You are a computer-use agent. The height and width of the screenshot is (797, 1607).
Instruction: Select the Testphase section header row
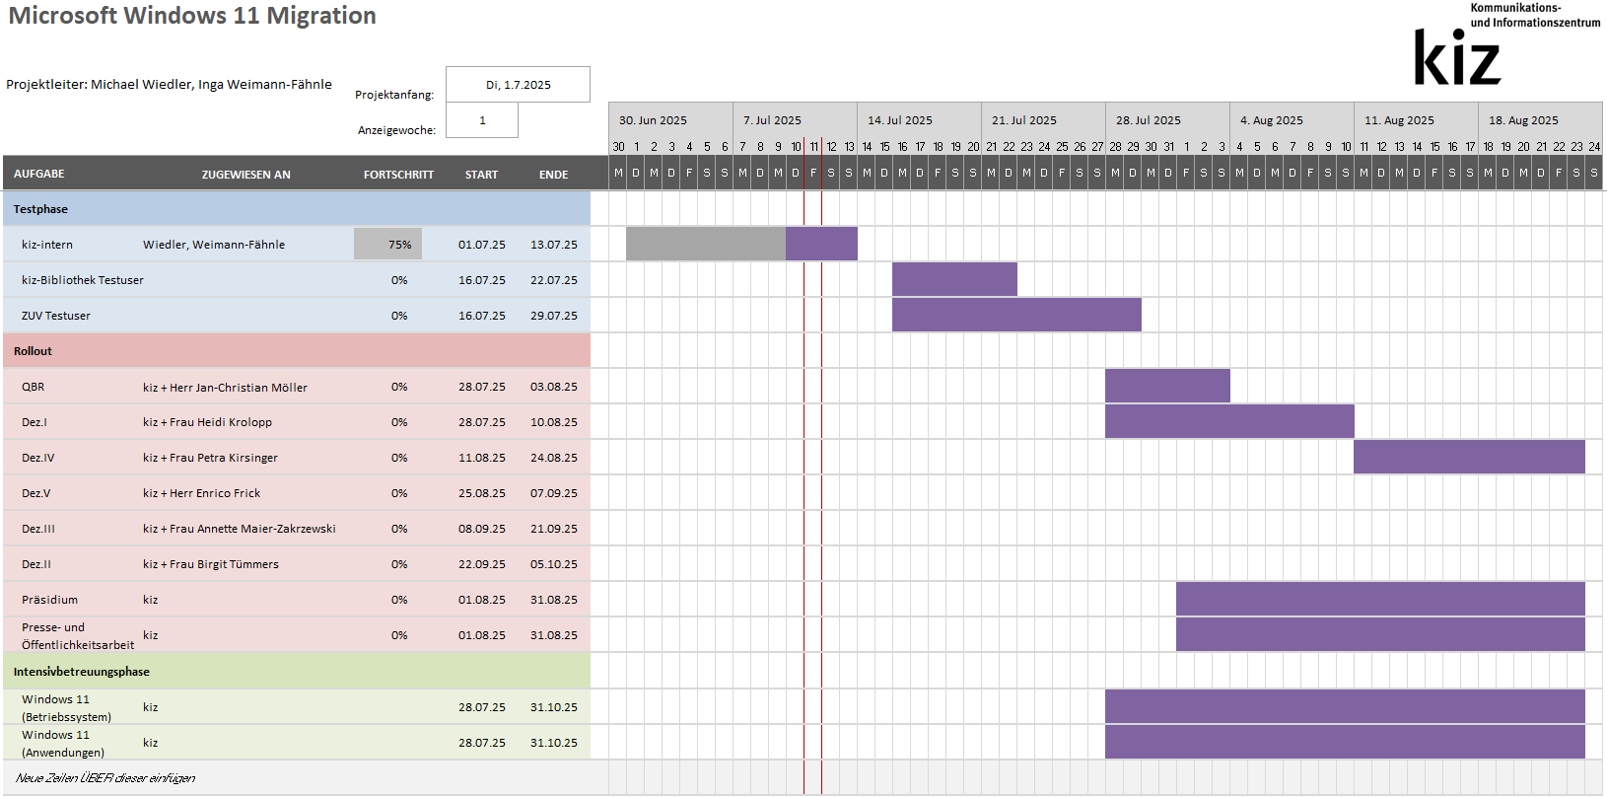click(x=296, y=209)
